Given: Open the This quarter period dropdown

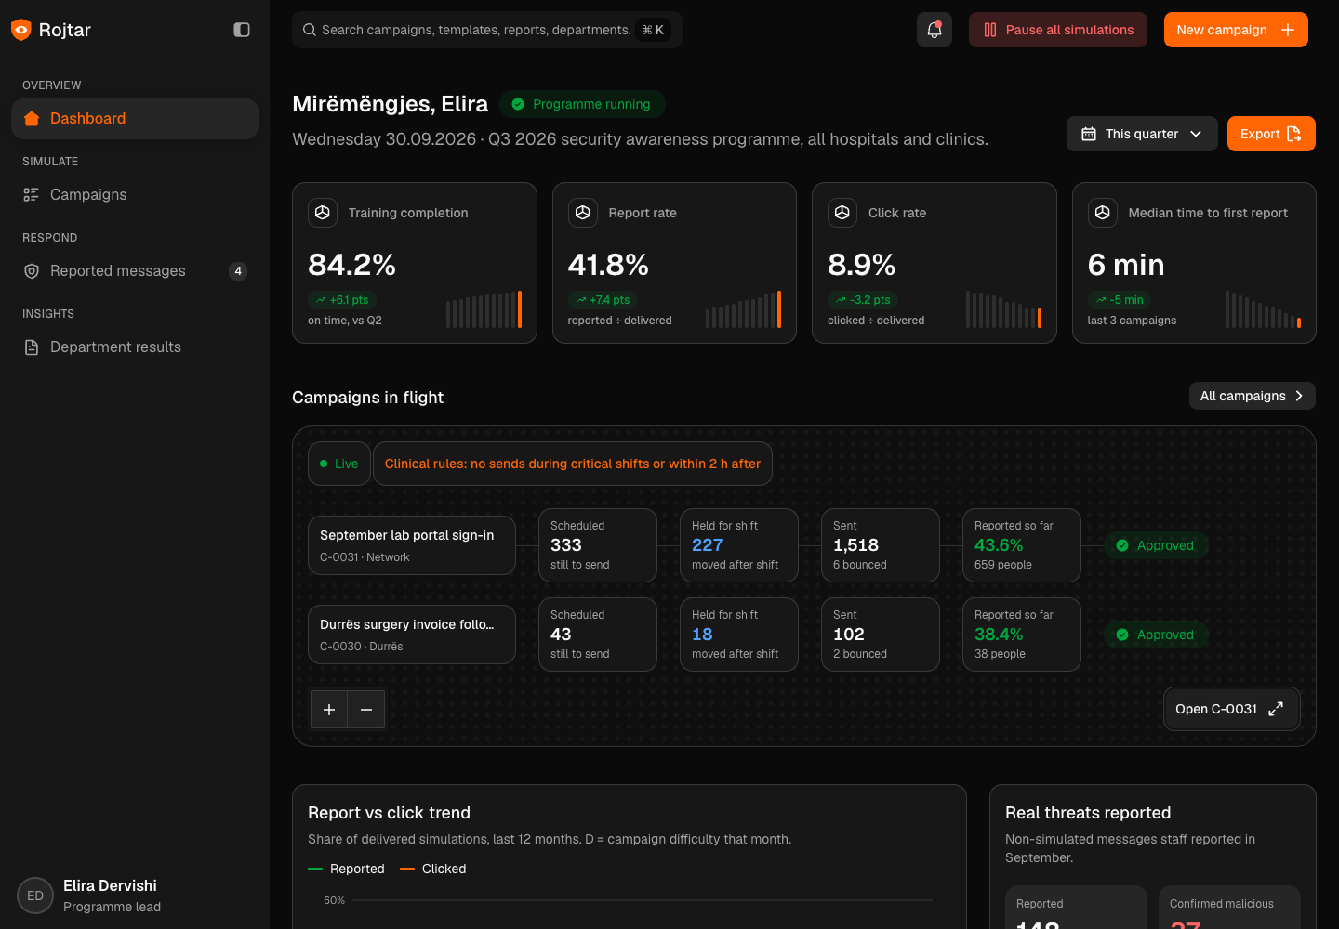Looking at the screenshot, I should pos(1142,134).
